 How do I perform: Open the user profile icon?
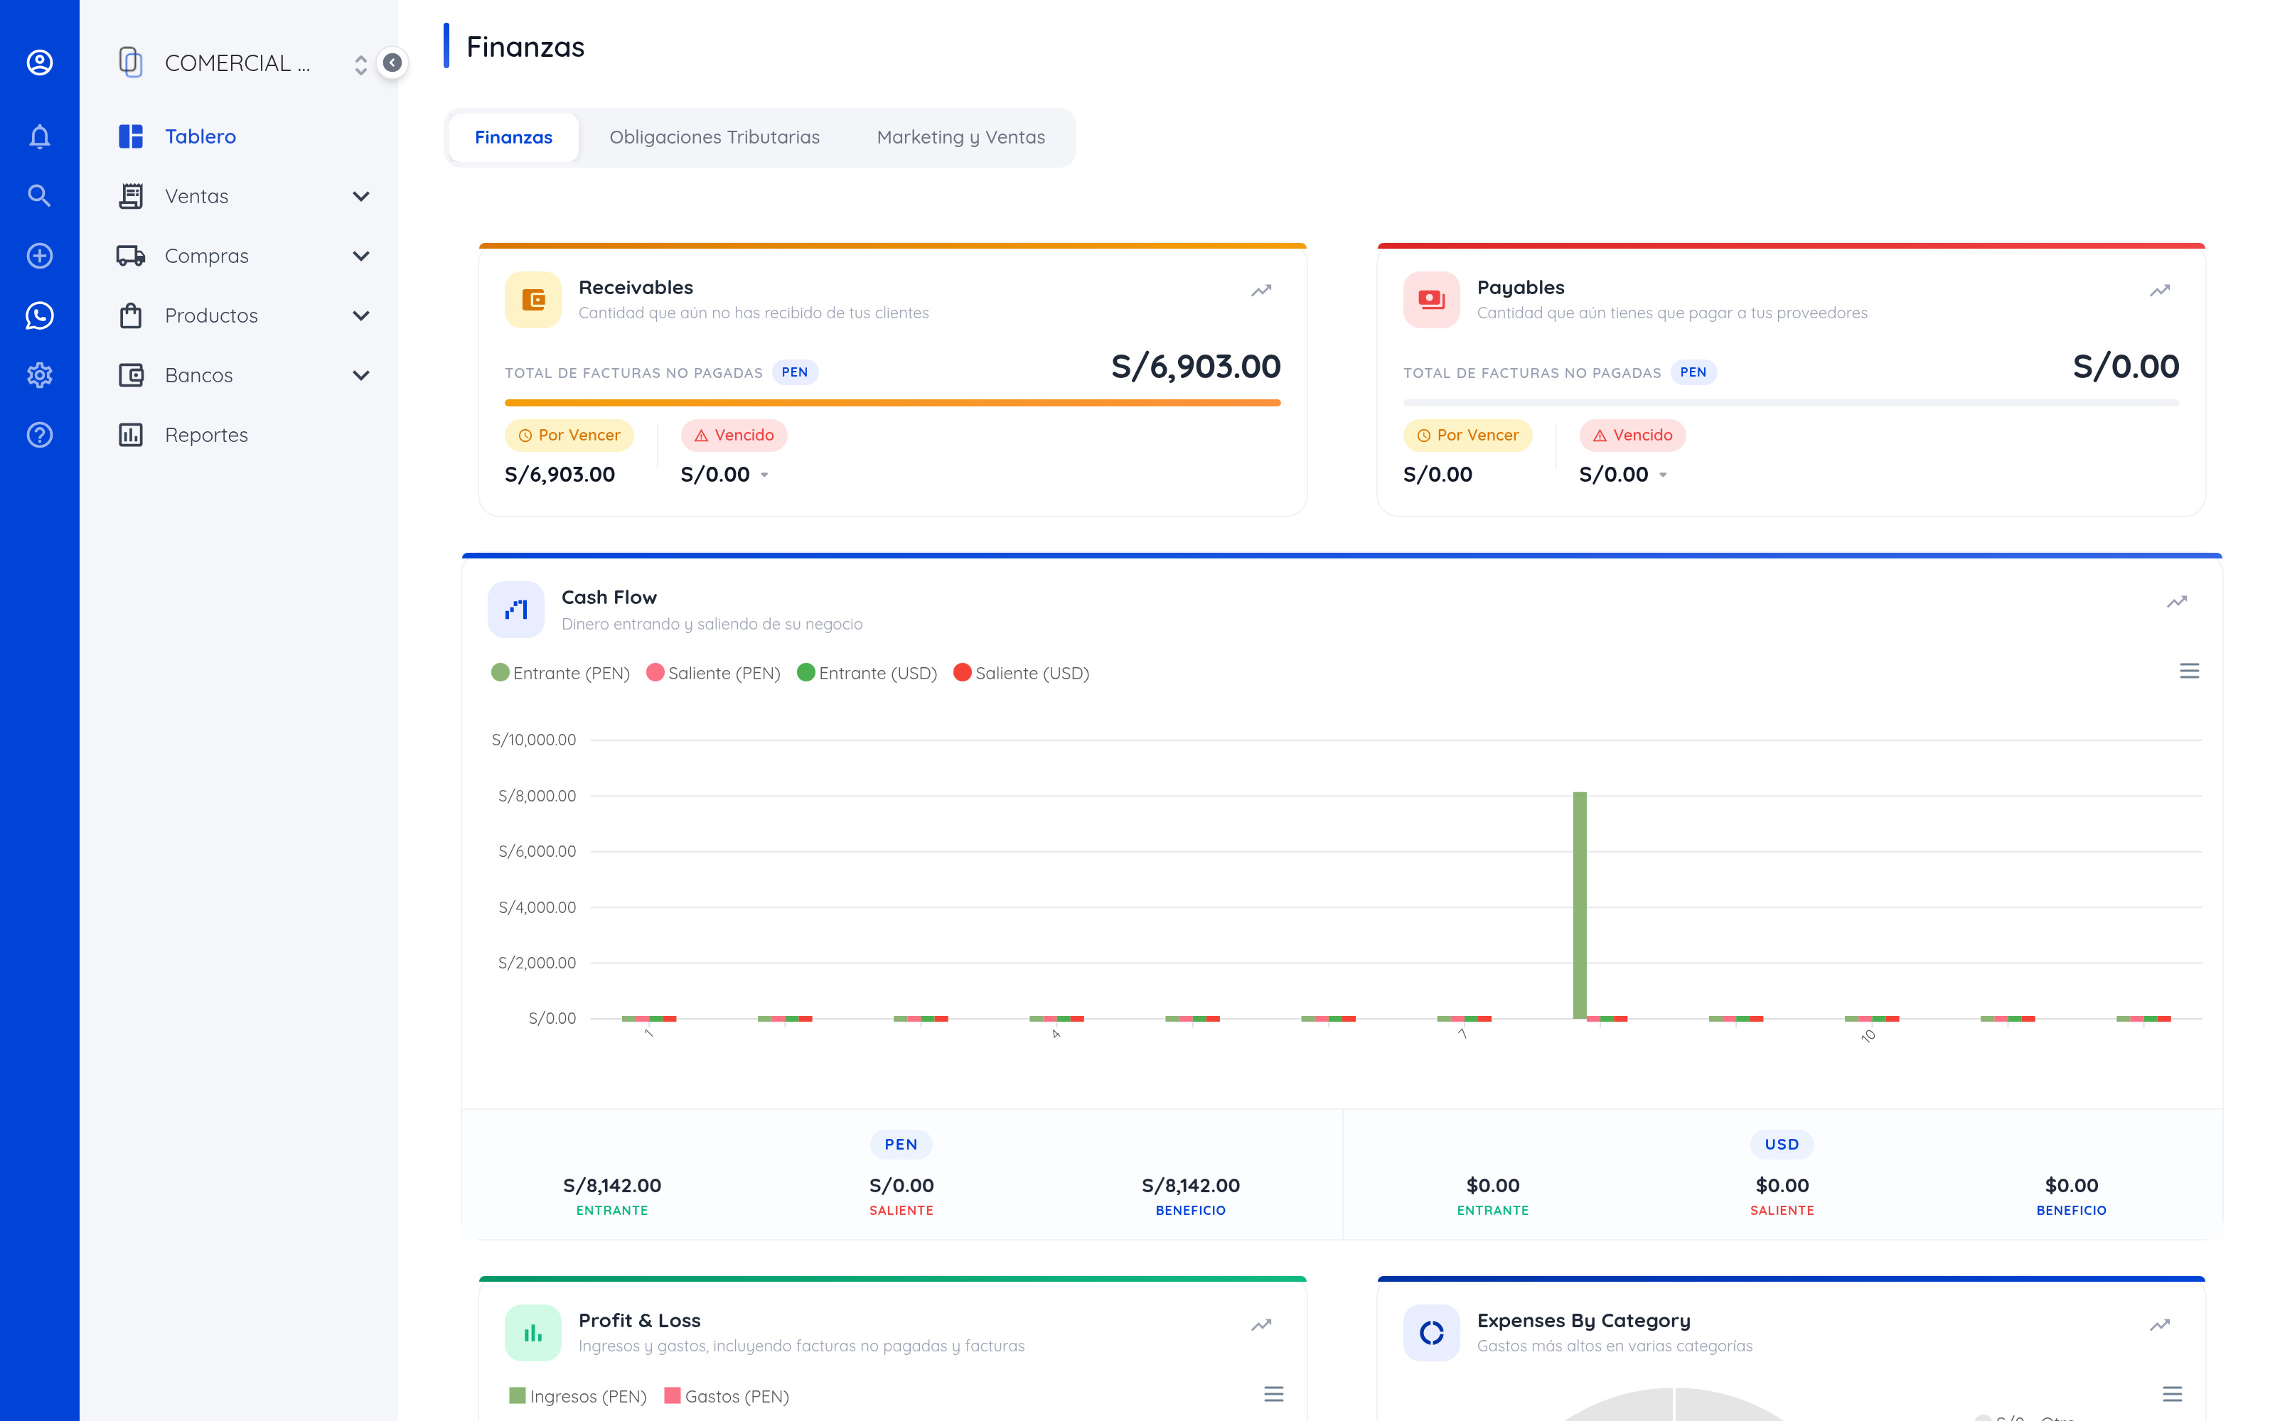(x=40, y=63)
